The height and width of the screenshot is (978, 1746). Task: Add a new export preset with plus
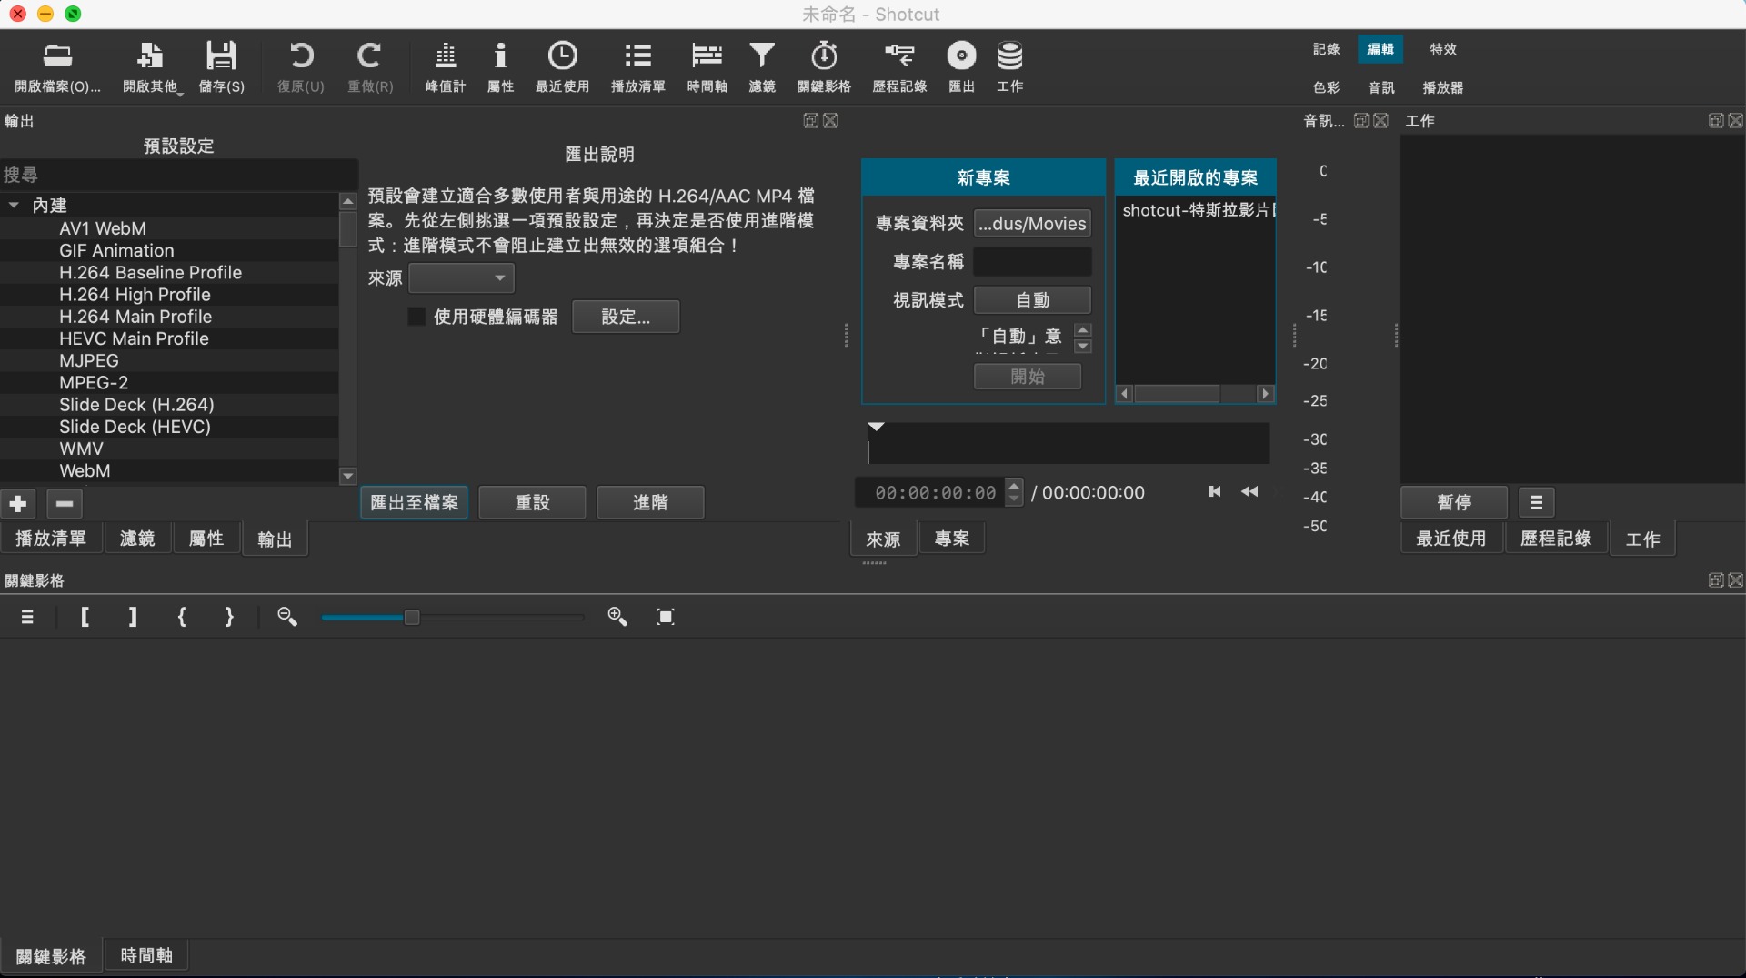[x=18, y=503]
